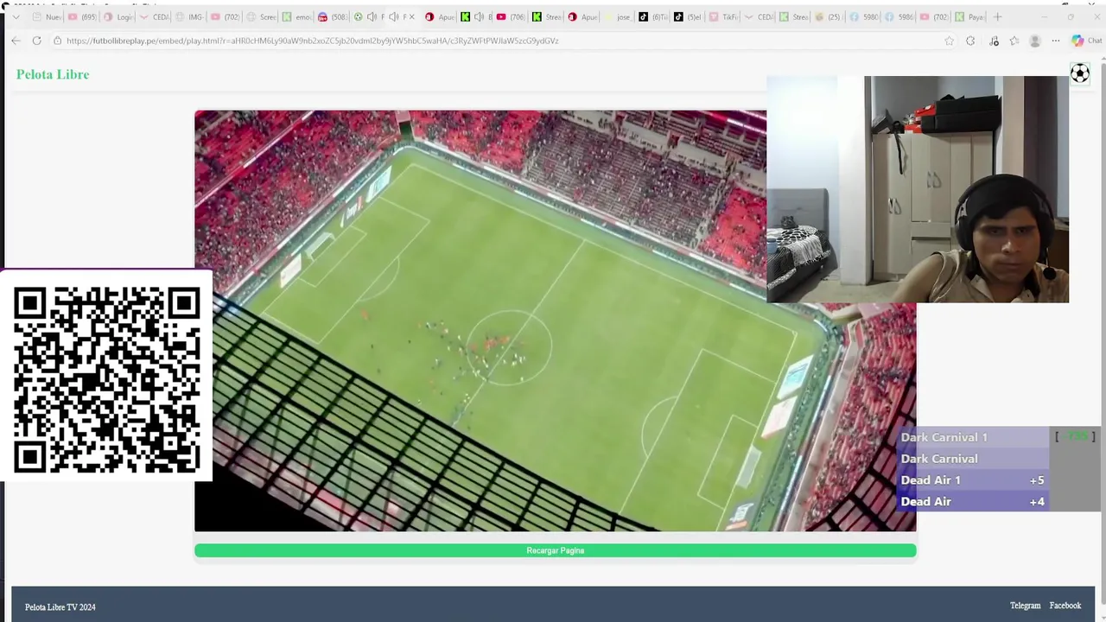Click the Pelota Libre TV 2024 footer text

click(60, 607)
